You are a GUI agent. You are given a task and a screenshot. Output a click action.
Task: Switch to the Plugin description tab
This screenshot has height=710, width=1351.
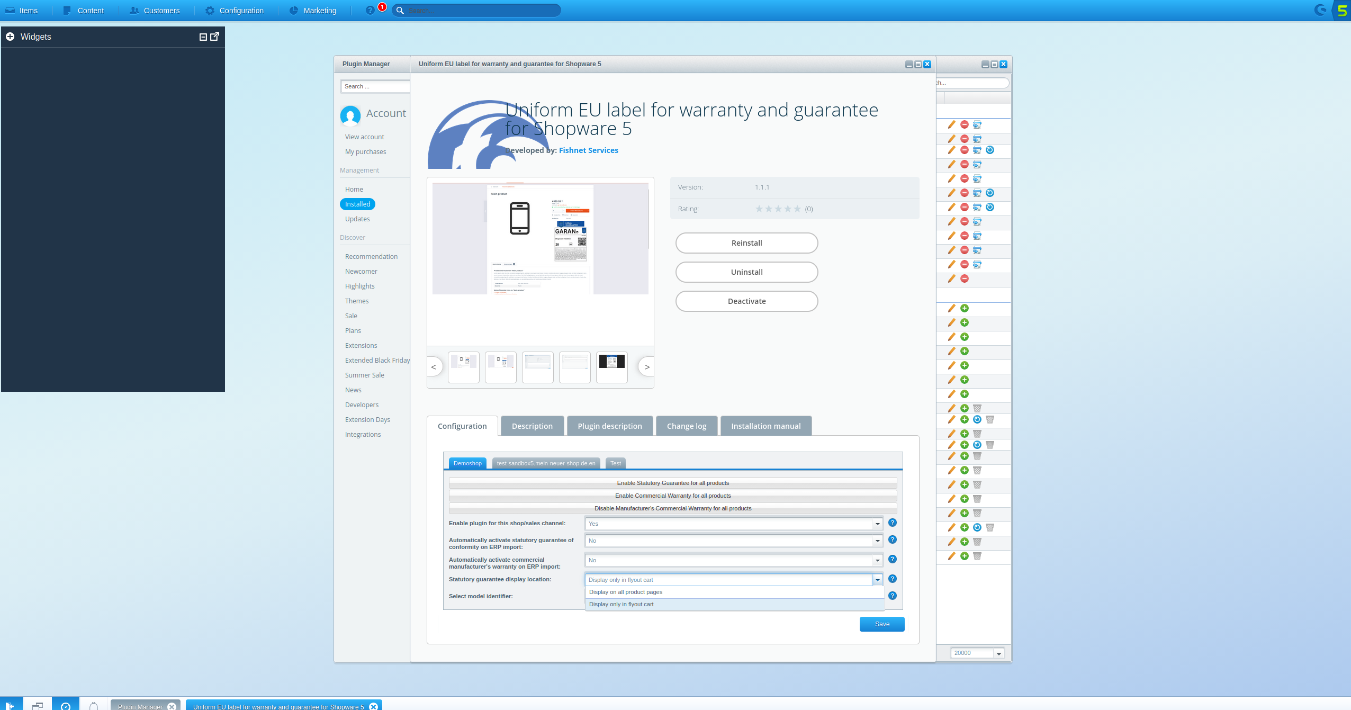[610, 426]
